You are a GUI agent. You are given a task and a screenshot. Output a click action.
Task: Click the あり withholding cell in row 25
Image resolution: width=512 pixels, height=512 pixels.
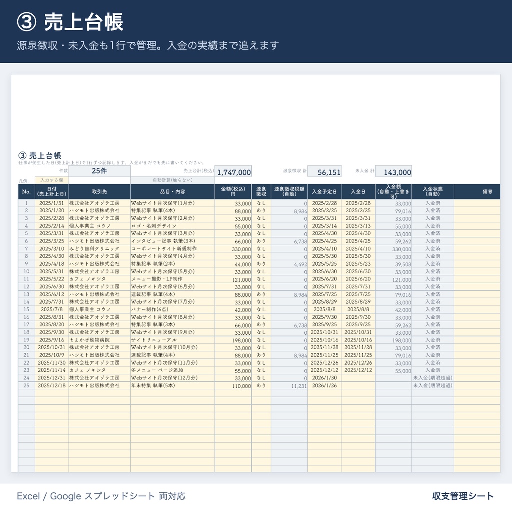tap(261, 385)
